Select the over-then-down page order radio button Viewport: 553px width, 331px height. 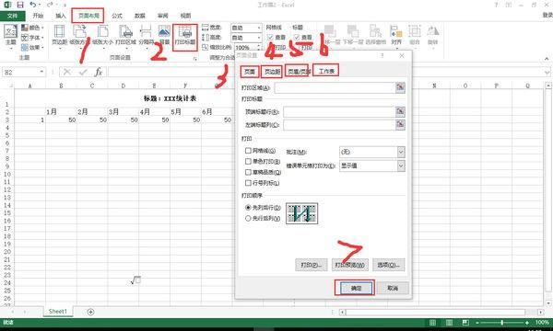[248, 219]
